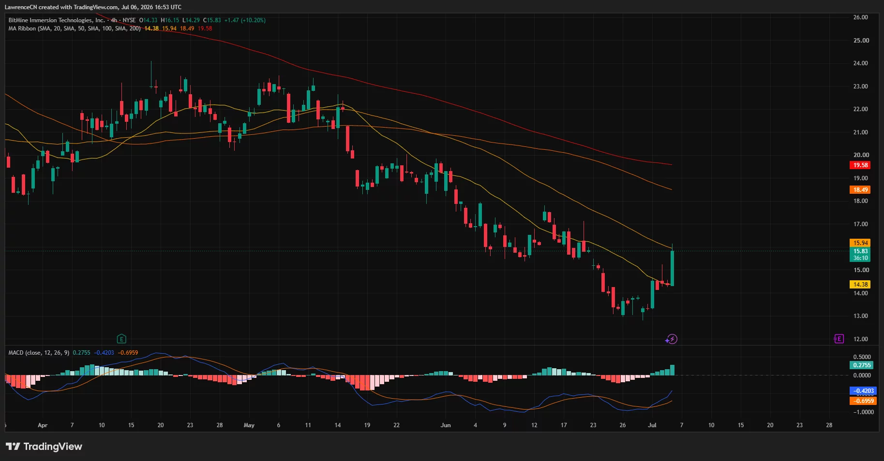Screen dimensions: 884x461
Task: Click the MA Ribbon indicator legend label
Action: (75, 29)
